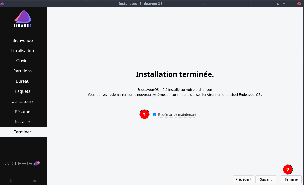The image size is (304, 185).
Task: Click the highlighted Terminer step
Action: tap(23, 132)
